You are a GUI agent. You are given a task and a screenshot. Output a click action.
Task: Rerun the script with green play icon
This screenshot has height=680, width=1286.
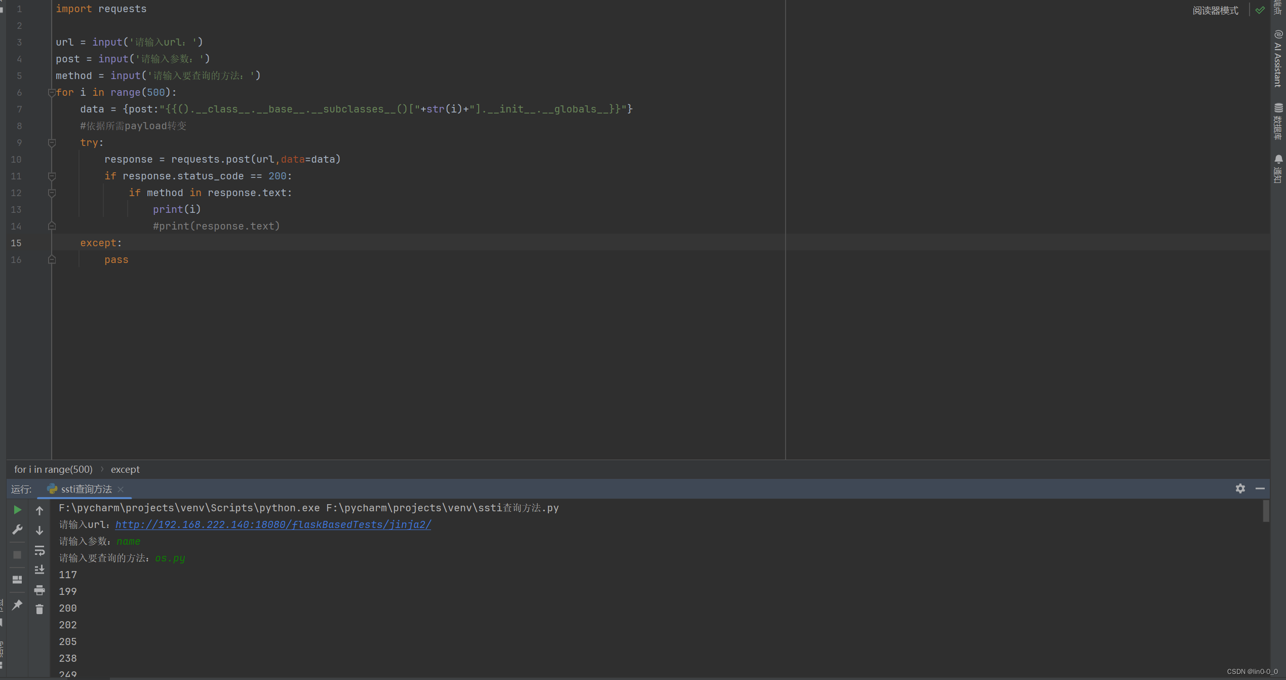(17, 510)
